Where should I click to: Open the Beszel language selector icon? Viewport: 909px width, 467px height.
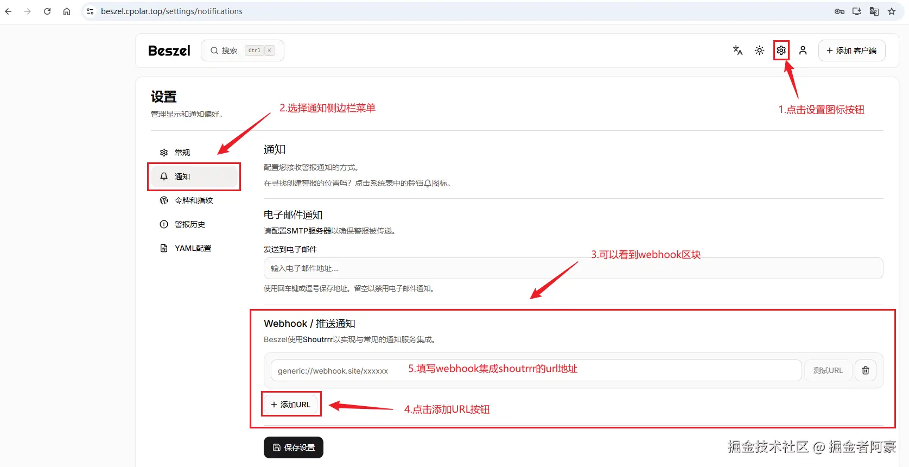(x=738, y=51)
